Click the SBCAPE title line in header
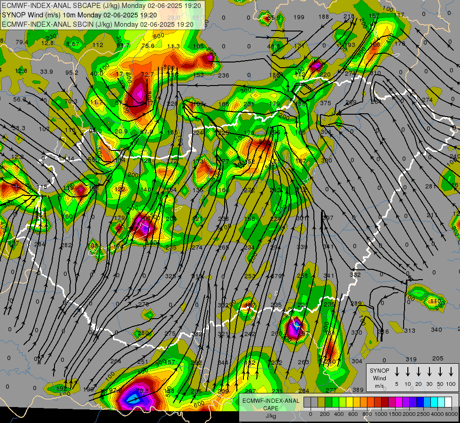 point(101,6)
